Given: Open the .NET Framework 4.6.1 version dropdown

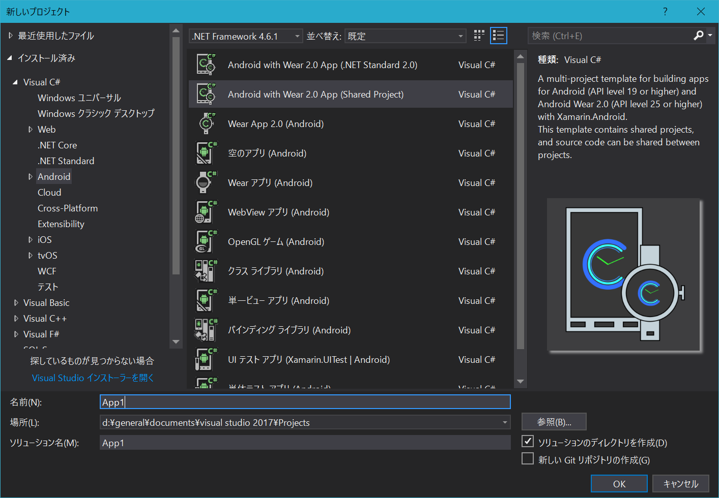Looking at the screenshot, I should tap(246, 36).
